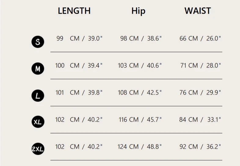Select the XL size badge icon
This screenshot has height=166, width=240.
pos(38,122)
